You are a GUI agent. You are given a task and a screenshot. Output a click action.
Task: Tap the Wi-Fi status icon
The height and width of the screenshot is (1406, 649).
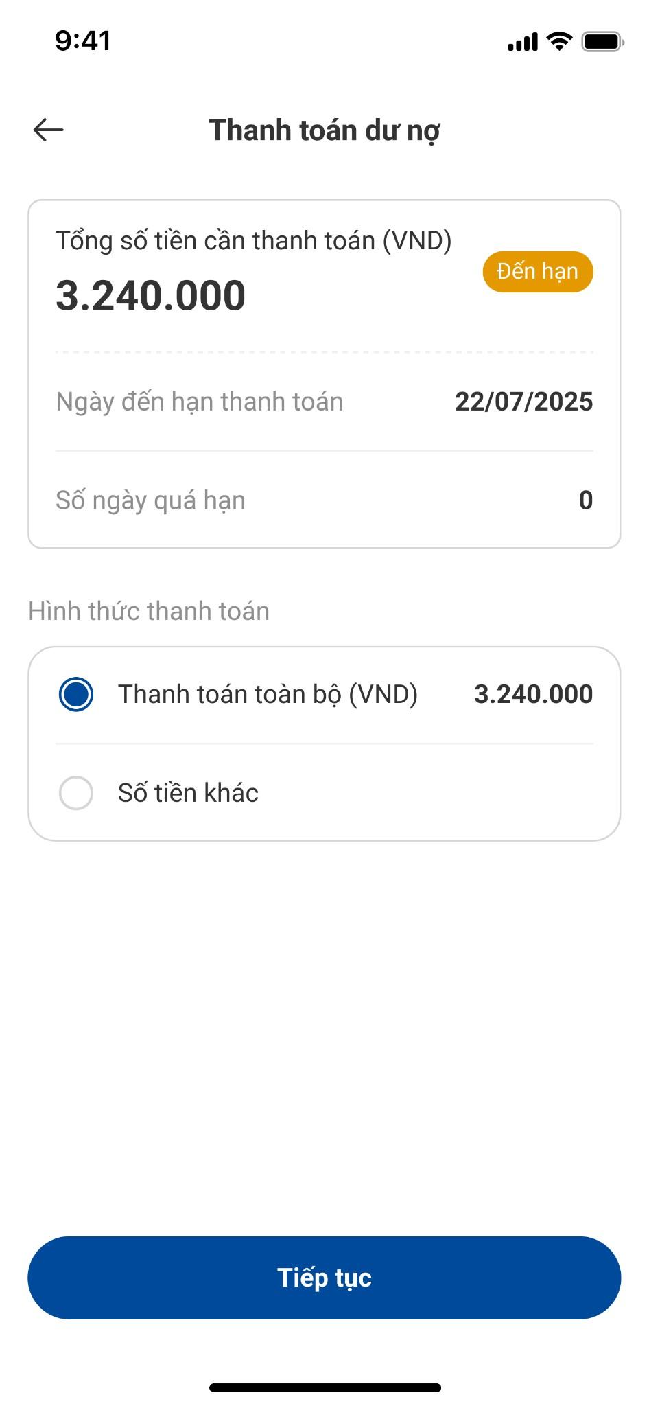click(x=560, y=41)
